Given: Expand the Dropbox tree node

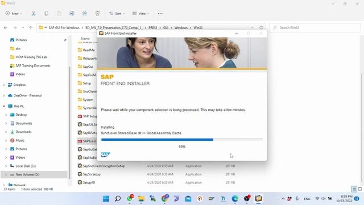Looking at the screenshot, I should tap(4, 85).
